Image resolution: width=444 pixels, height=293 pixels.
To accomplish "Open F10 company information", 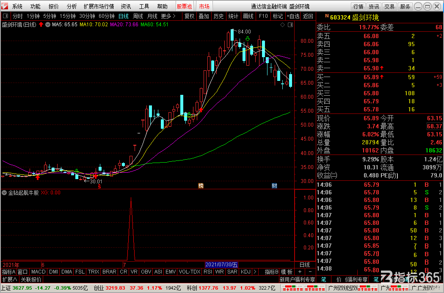I will point(263,16).
